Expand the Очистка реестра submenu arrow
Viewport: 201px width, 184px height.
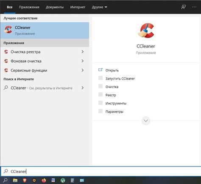click(83, 52)
